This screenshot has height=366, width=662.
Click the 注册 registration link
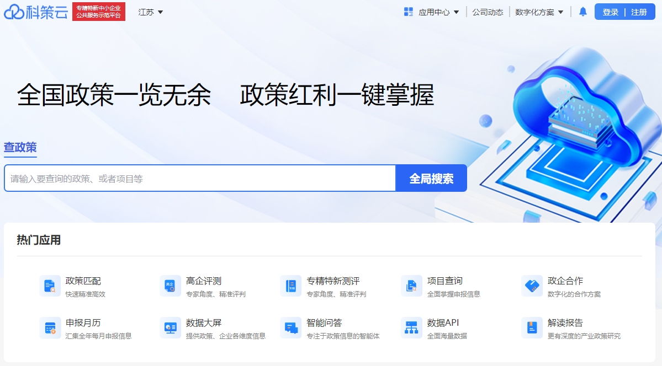(x=638, y=11)
